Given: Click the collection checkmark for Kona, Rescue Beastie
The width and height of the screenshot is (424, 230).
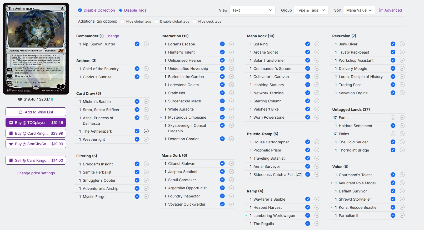Looking at the screenshot, I should coord(393,207).
